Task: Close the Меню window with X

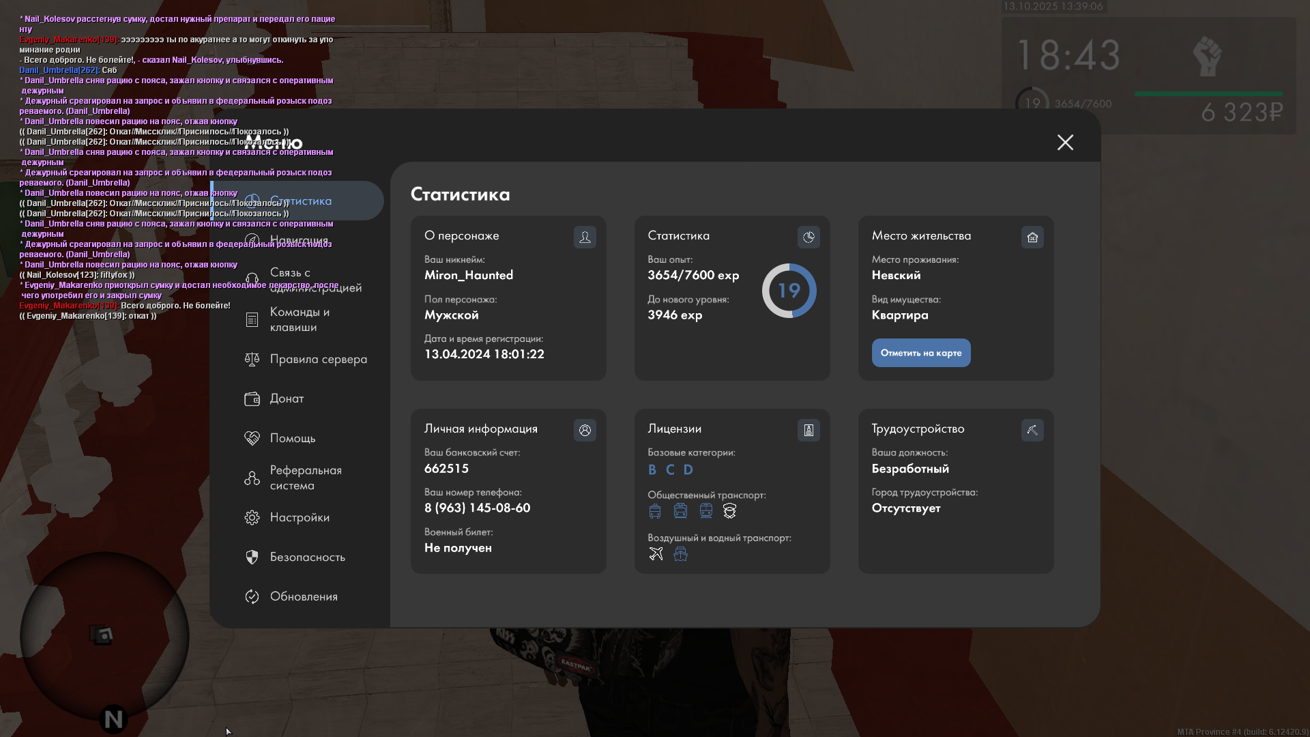Action: 1065,142
